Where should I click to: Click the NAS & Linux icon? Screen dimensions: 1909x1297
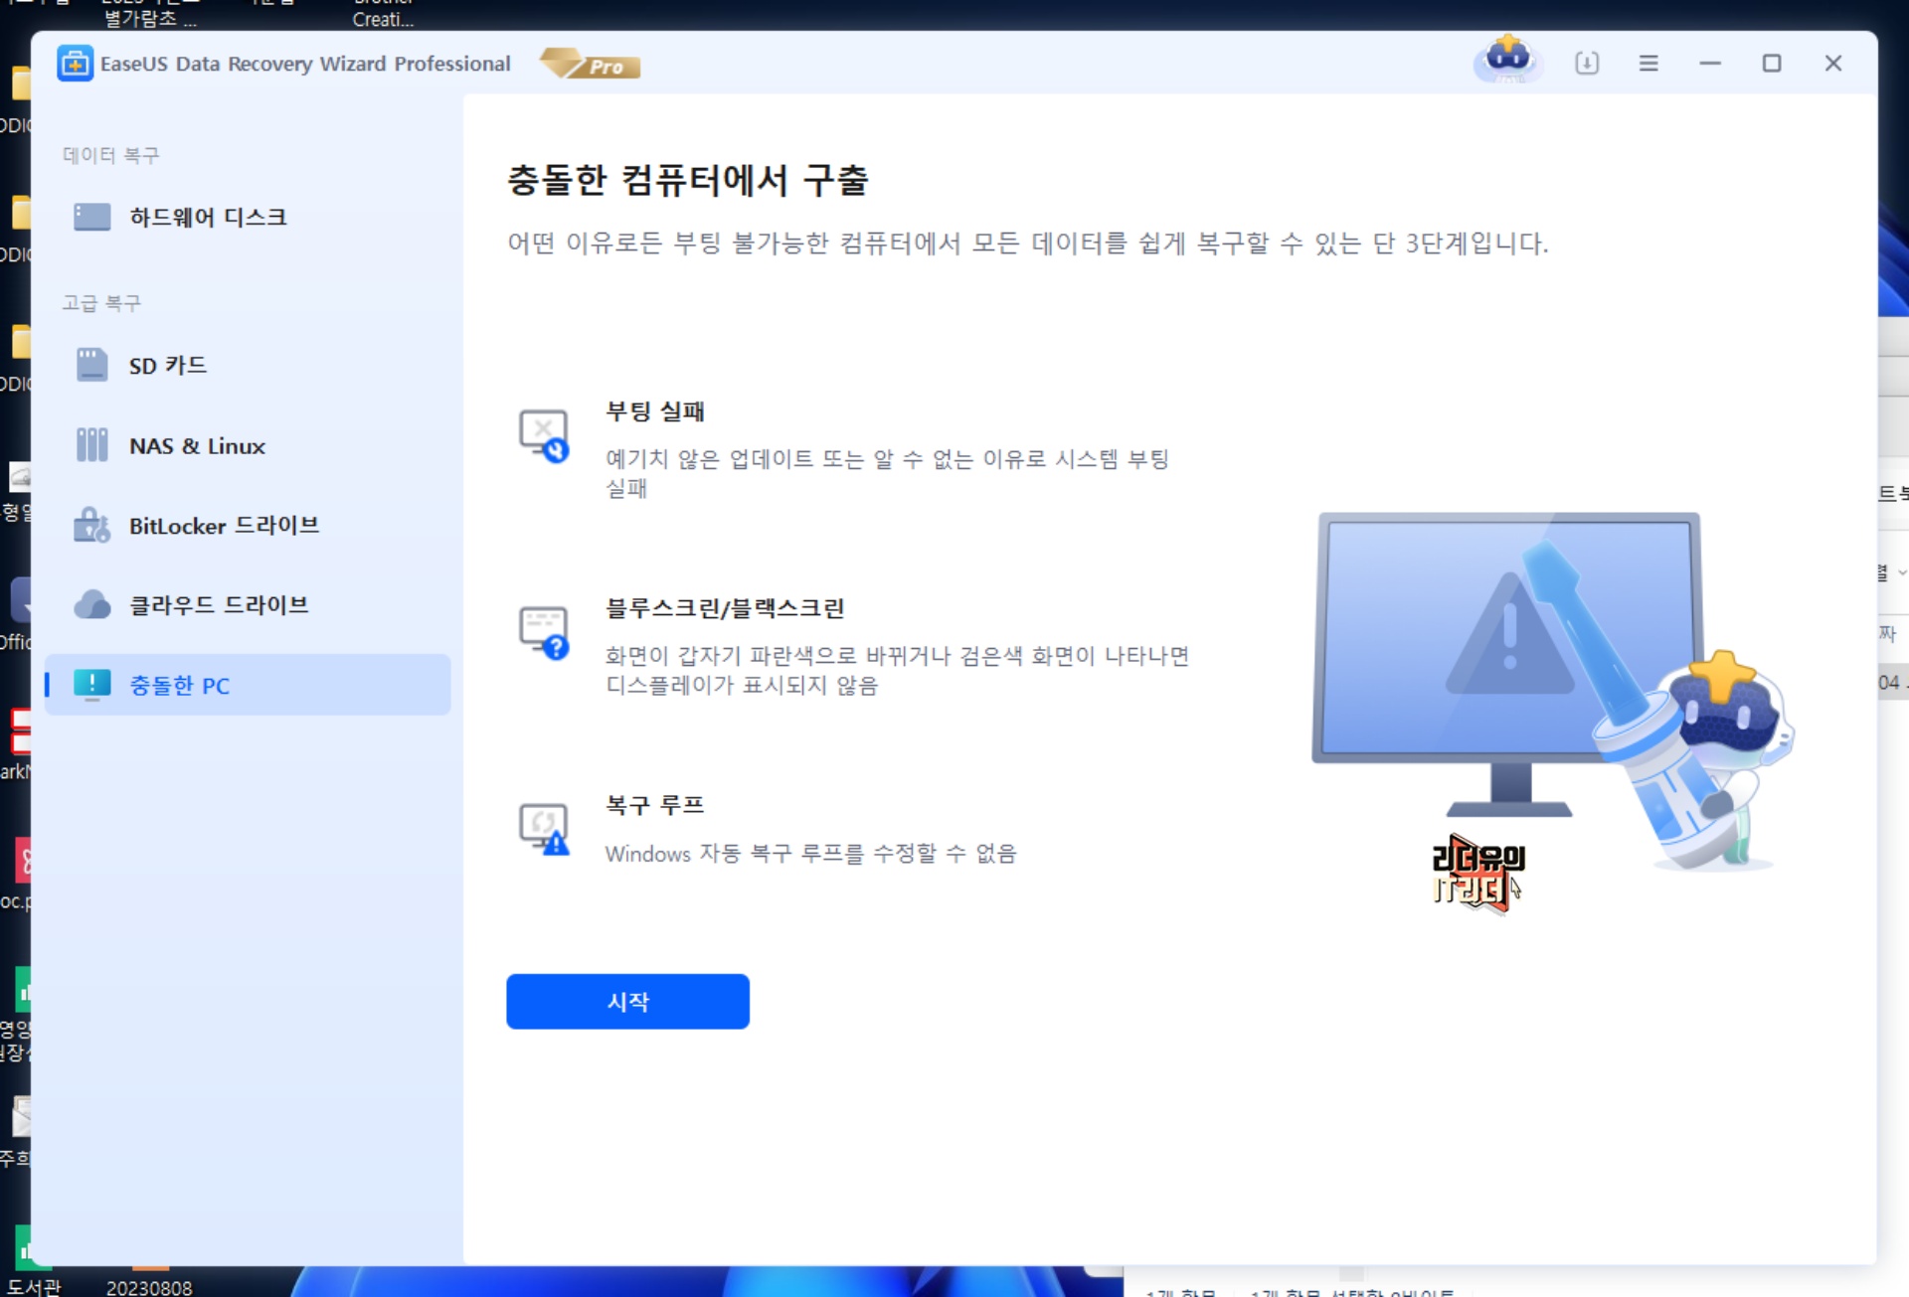pyautogui.click(x=91, y=445)
